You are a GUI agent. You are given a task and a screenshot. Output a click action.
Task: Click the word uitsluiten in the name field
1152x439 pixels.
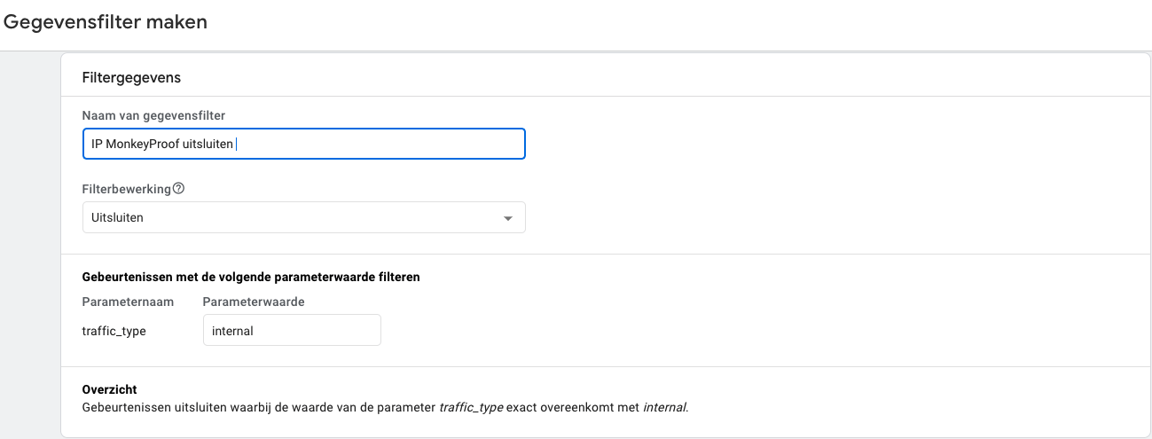click(x=208, y=144)
